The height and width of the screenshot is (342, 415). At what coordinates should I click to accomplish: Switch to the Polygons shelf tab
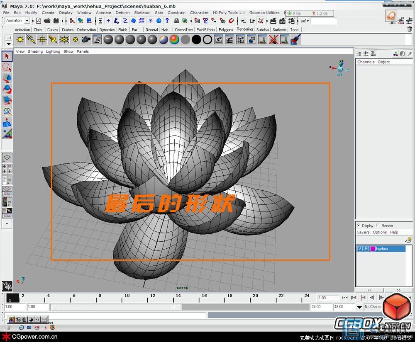[x=226, y=29]
